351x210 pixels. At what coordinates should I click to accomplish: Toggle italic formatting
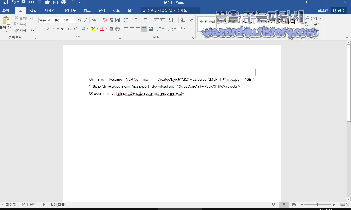click(x=47, y=29)
